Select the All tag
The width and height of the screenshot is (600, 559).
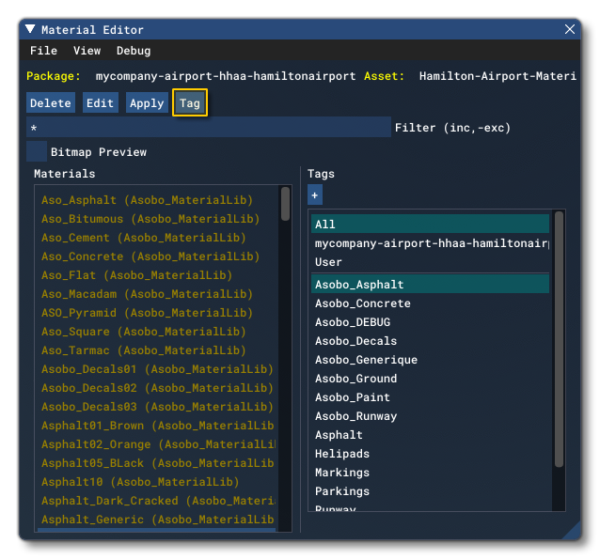click(430, 224)
